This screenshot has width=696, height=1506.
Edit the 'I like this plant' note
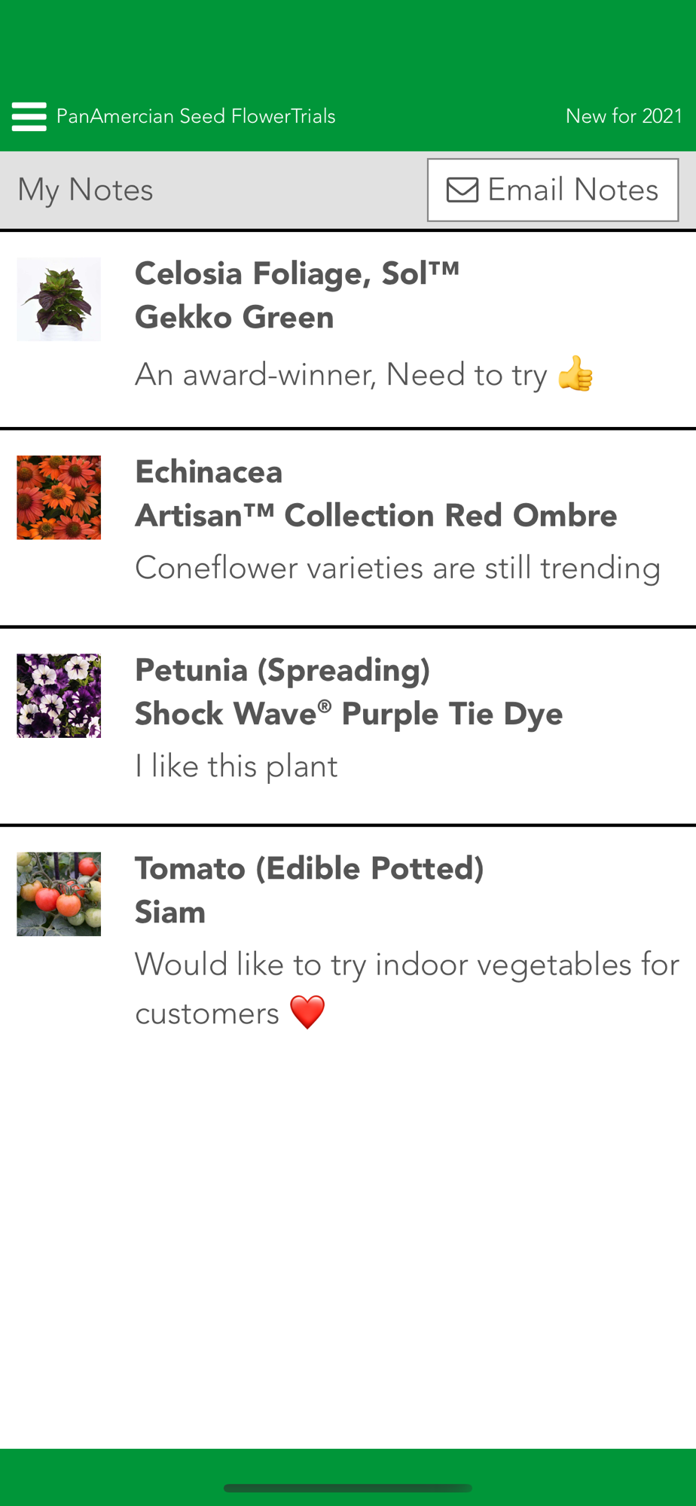click(237, 766)
